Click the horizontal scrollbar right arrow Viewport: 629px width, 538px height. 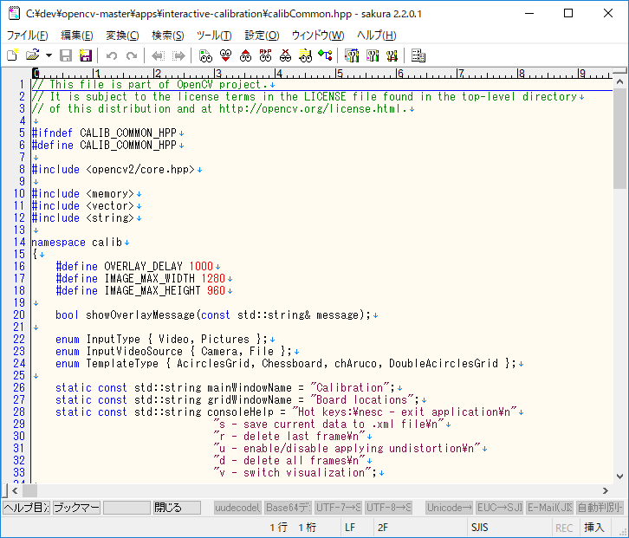[605, 490]
